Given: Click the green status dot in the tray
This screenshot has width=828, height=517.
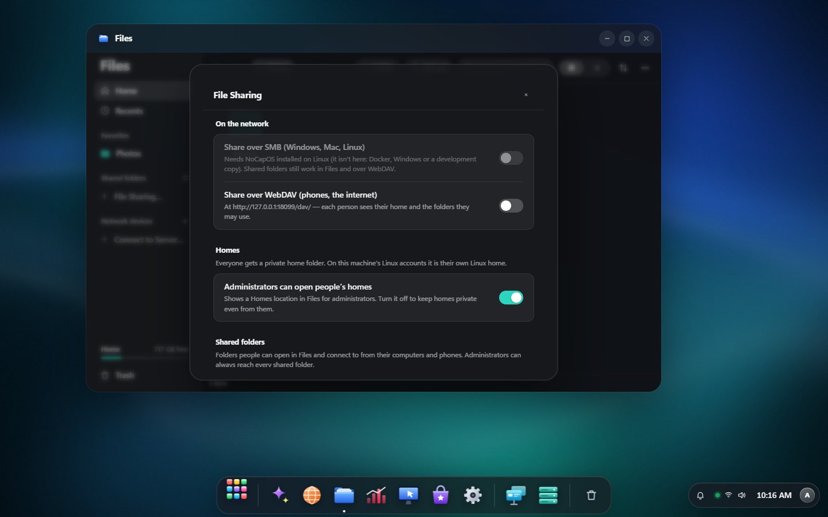Looking at the screenshot, I should pyautogui.click(x=717, y=495).
